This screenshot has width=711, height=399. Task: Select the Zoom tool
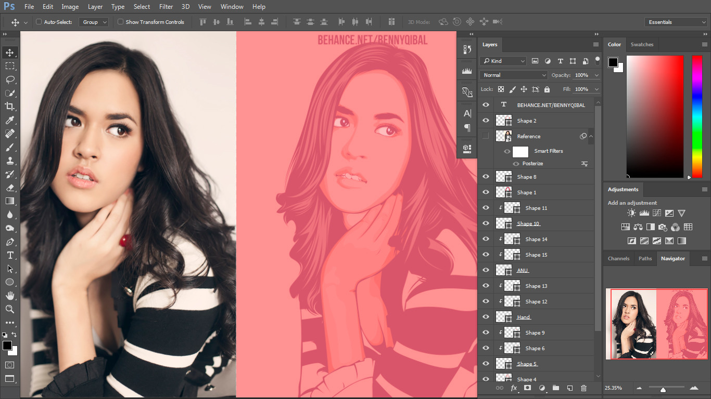click(x=10, y=309)
